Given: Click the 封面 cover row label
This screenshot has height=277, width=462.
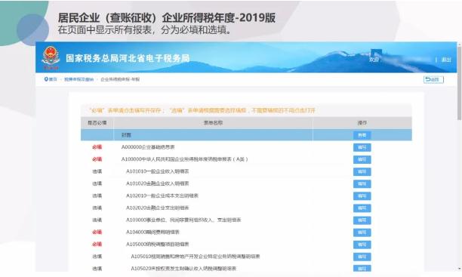Looking at the screenshot, I should [126, 135].
